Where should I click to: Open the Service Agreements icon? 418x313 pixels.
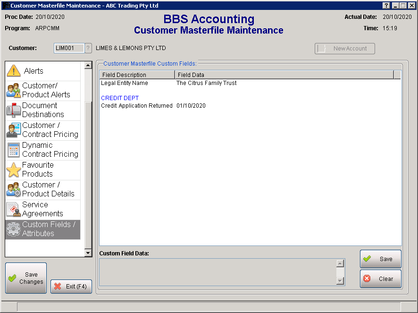[14, 209]
